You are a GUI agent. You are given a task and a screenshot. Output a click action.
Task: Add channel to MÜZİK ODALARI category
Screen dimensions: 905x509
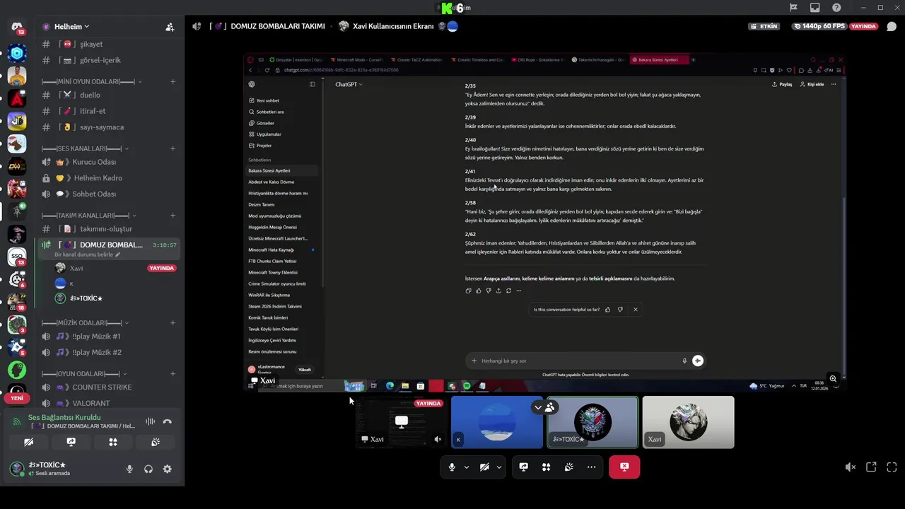pyautogui.click(x=173, y=323)
